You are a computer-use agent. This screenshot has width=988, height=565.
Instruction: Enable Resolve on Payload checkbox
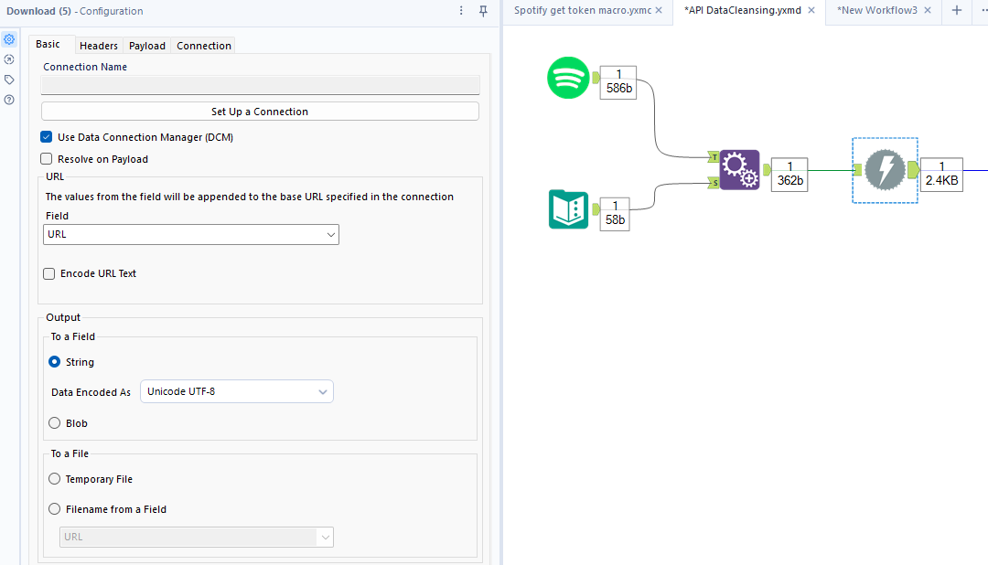click(46, 159)
